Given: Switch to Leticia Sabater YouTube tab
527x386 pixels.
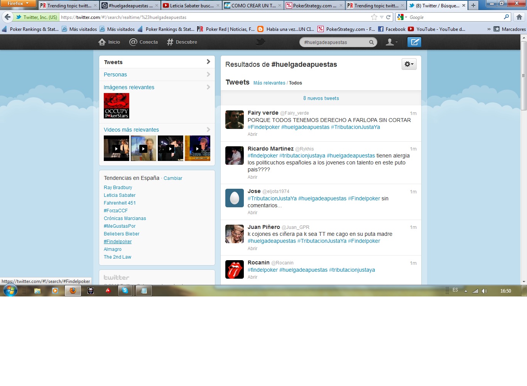Looking at the screenshot, I should [x=191, y=5].
